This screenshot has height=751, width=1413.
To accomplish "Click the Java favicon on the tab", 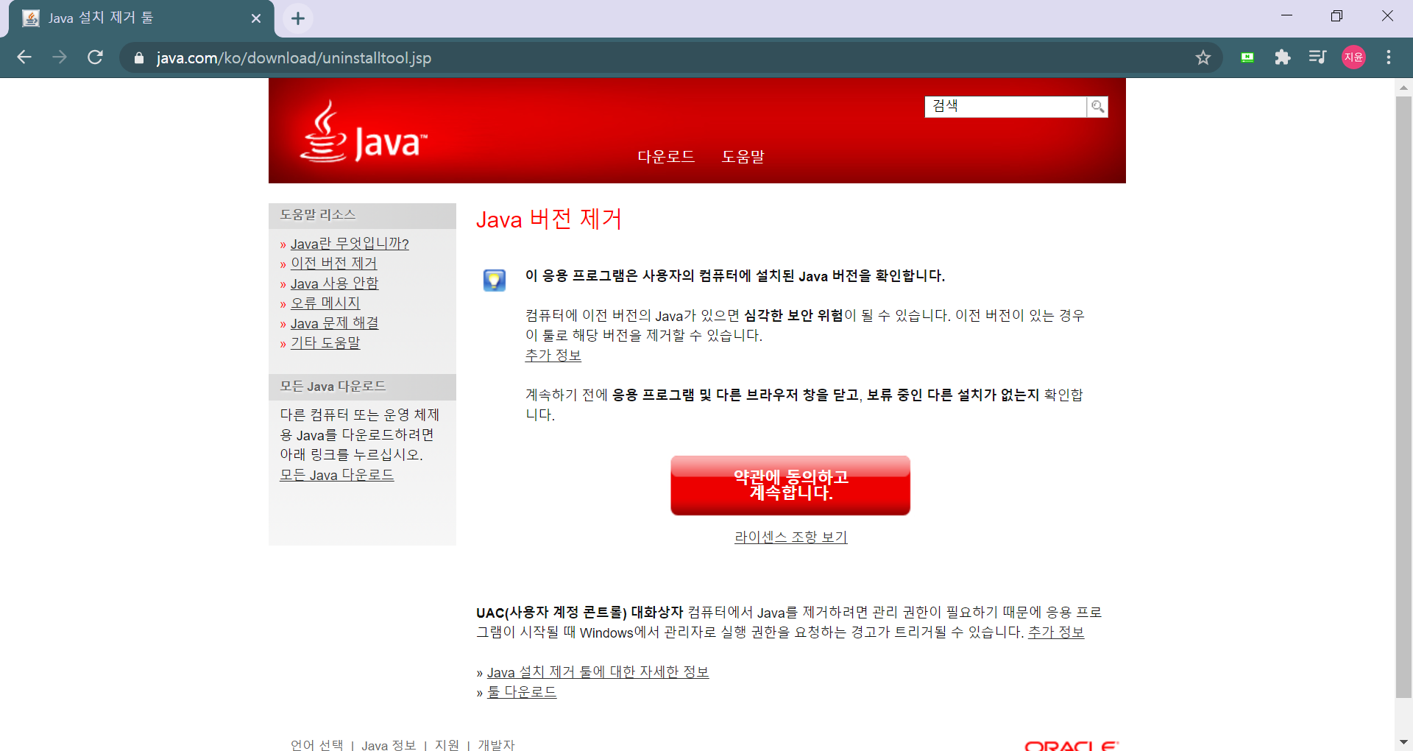I will 31,18.
